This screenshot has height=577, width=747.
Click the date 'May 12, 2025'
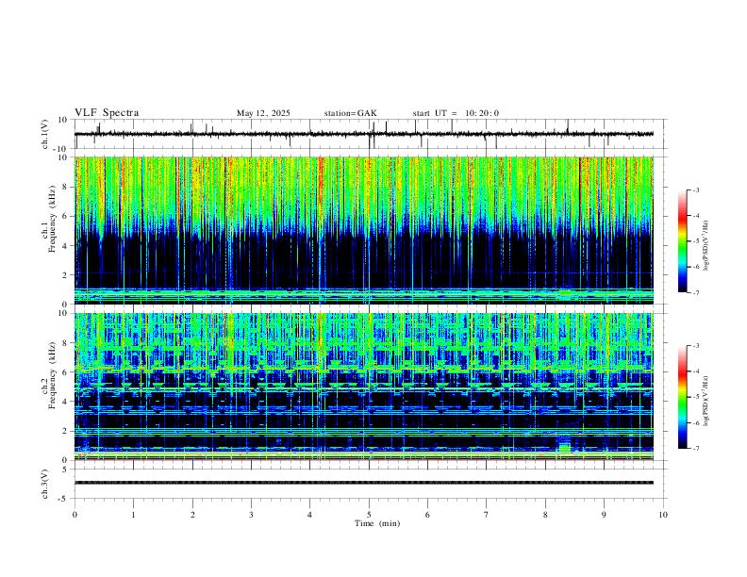click(x=263, y=113)
